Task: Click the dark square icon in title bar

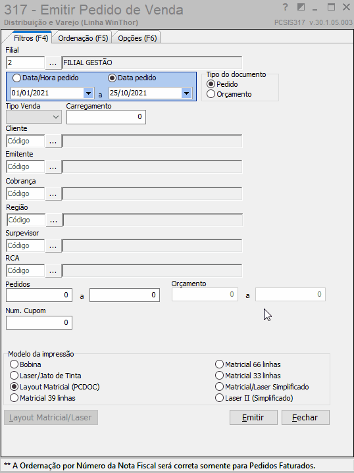Action: coord(301,7)
